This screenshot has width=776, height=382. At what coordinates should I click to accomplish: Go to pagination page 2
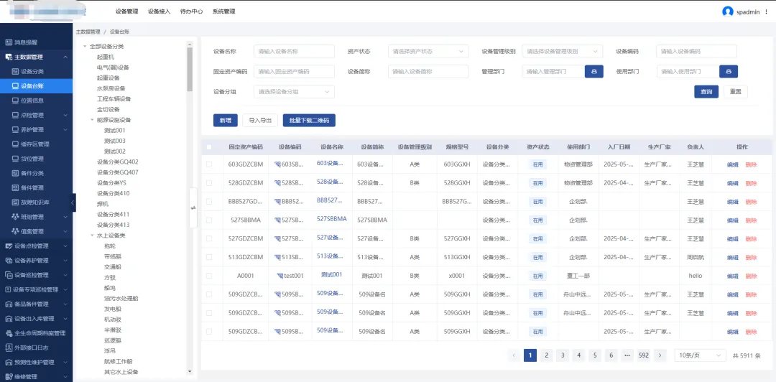pyautogui.click(x=546, y=355)
